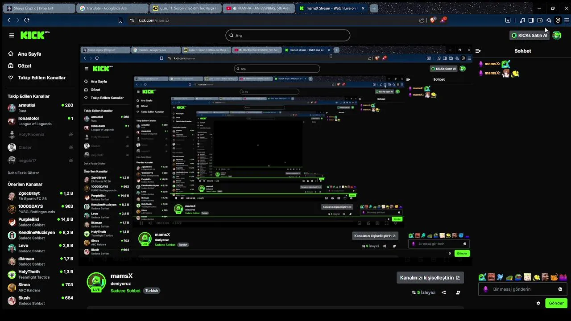The image size is (571, 321).
Task: Open the VPN shield icon
Action: click(x=558, y=20)
